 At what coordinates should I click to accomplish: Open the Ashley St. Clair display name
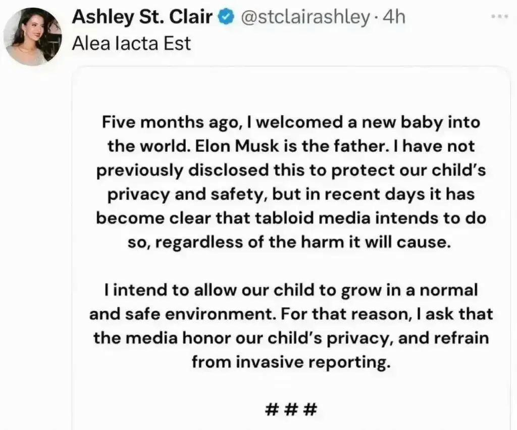143,18
